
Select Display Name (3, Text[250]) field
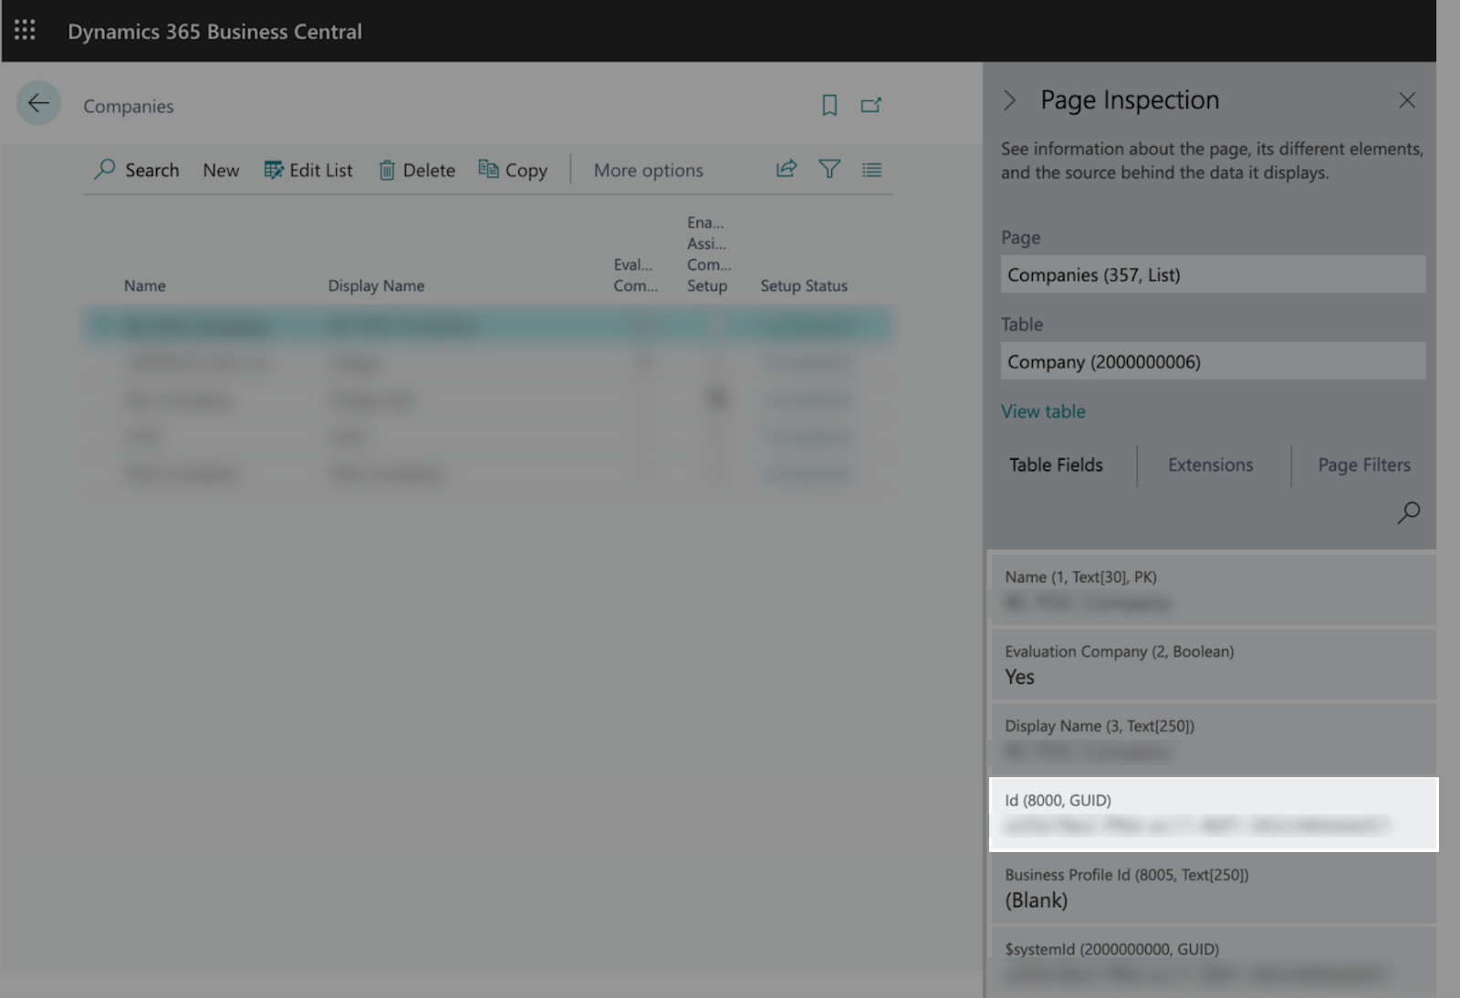(1214, 739)
